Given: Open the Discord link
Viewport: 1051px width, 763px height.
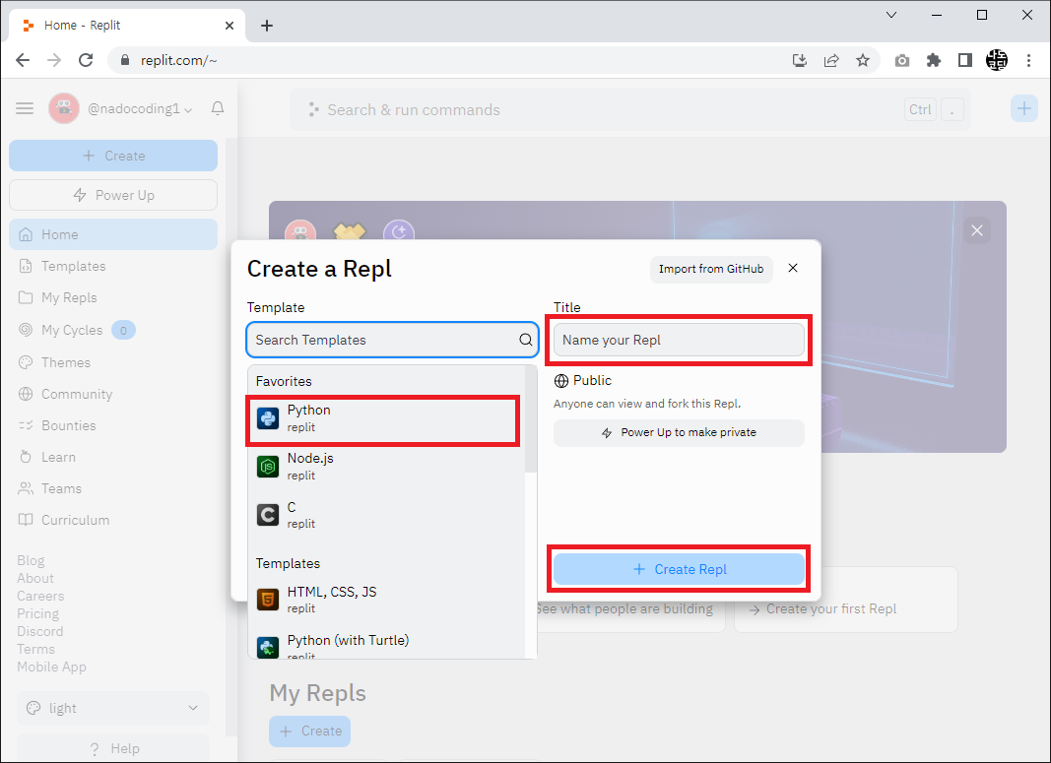Looking at the screenshot, I should (40, 631).
